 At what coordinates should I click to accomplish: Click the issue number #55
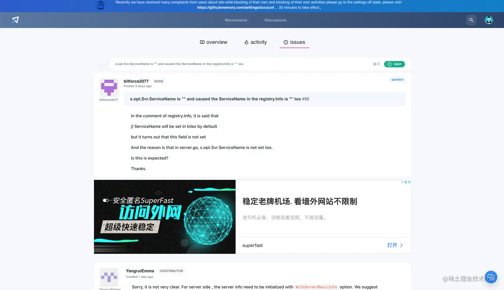[x=306, y=99]
